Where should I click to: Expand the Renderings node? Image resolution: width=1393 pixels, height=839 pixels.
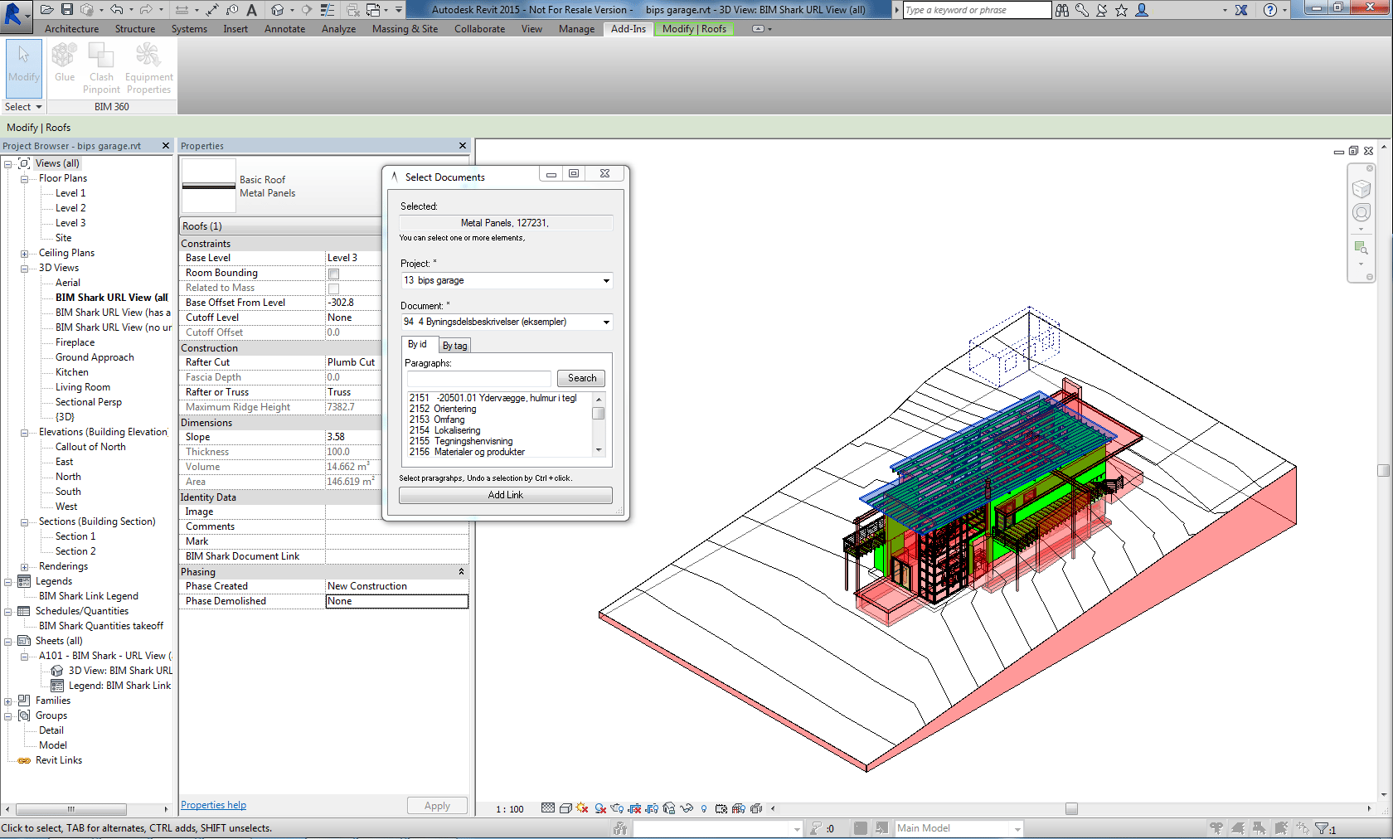[x=24, y=566]
